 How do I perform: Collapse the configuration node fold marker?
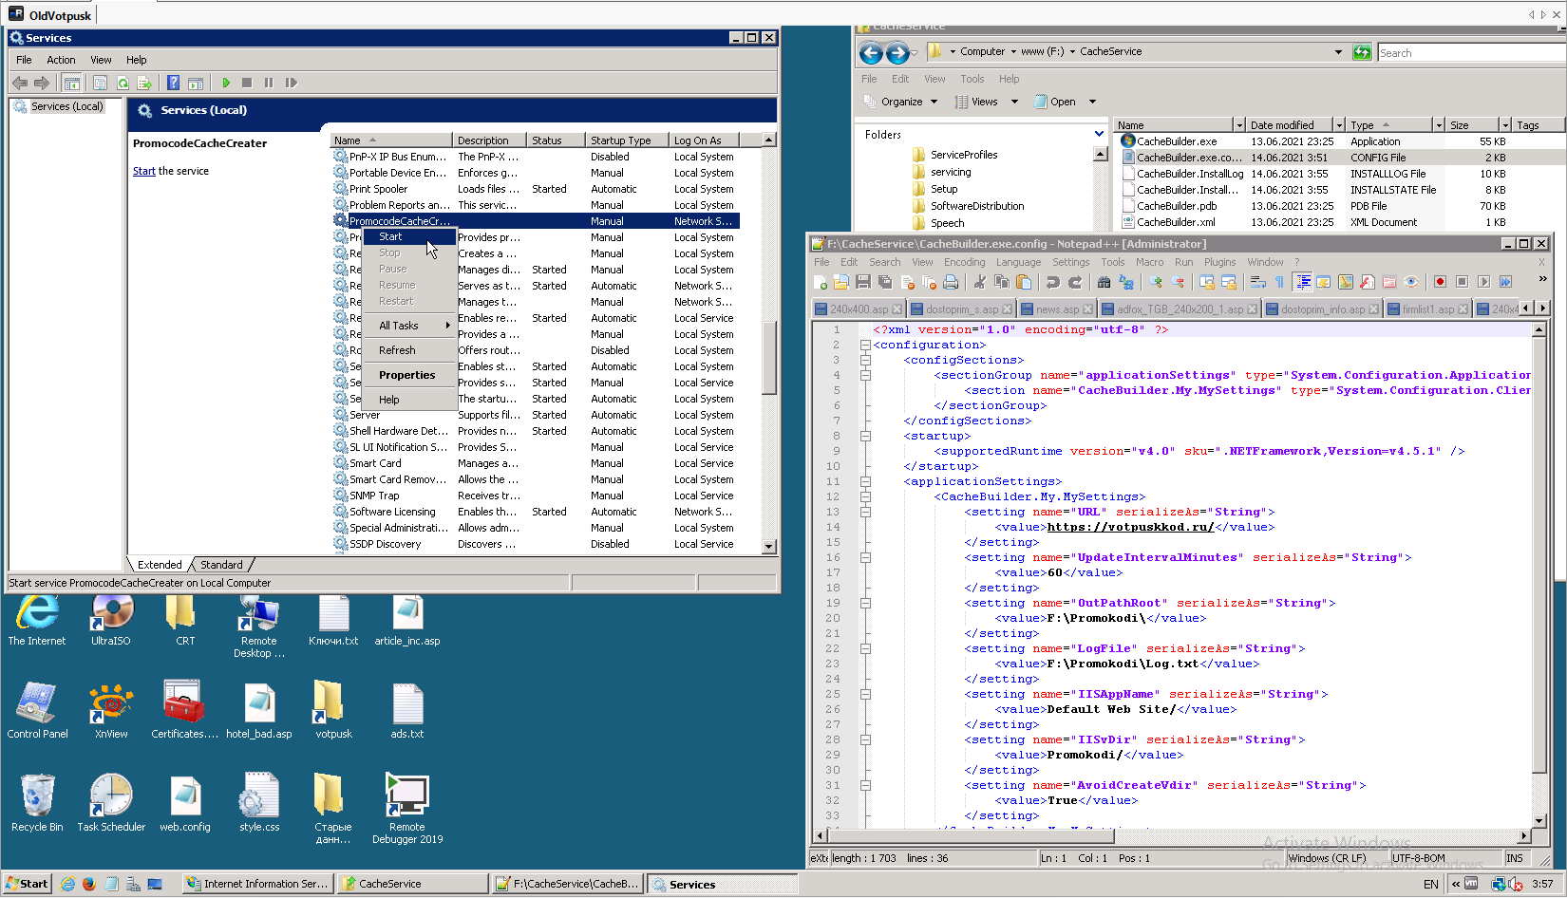[x=865, y=346]
